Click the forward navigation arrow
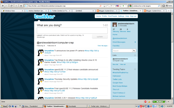 click(6, 6)
